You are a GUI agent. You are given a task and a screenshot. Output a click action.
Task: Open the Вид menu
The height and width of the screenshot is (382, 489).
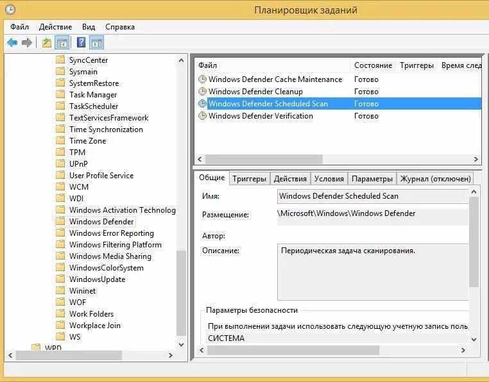[x=89, y=27]
